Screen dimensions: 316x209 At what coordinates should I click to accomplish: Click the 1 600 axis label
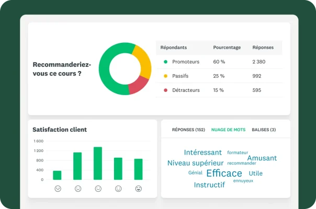click(x=39, y=141)
